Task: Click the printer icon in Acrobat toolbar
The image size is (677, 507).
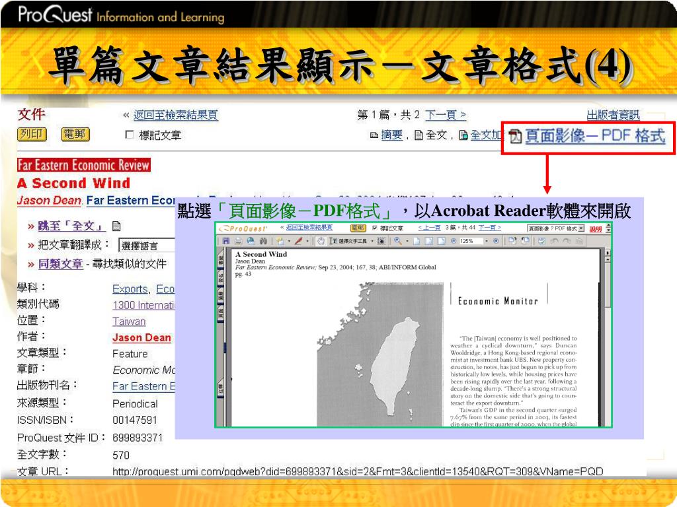Action: (238, 241)
